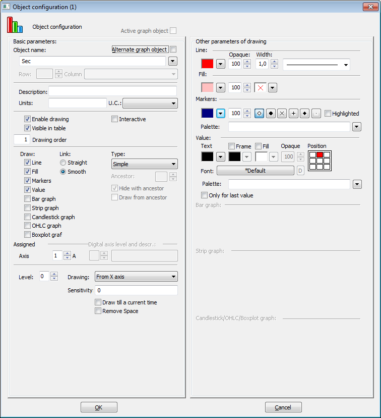Uncheck the Enable drawing checkbox
This screenshot has height=418, width=381.
click(28, 119)
